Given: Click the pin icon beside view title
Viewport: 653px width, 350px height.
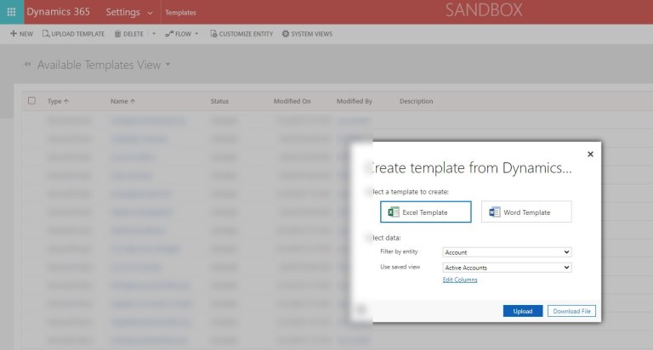Looking at the screenshot, I should click(27, 65).
